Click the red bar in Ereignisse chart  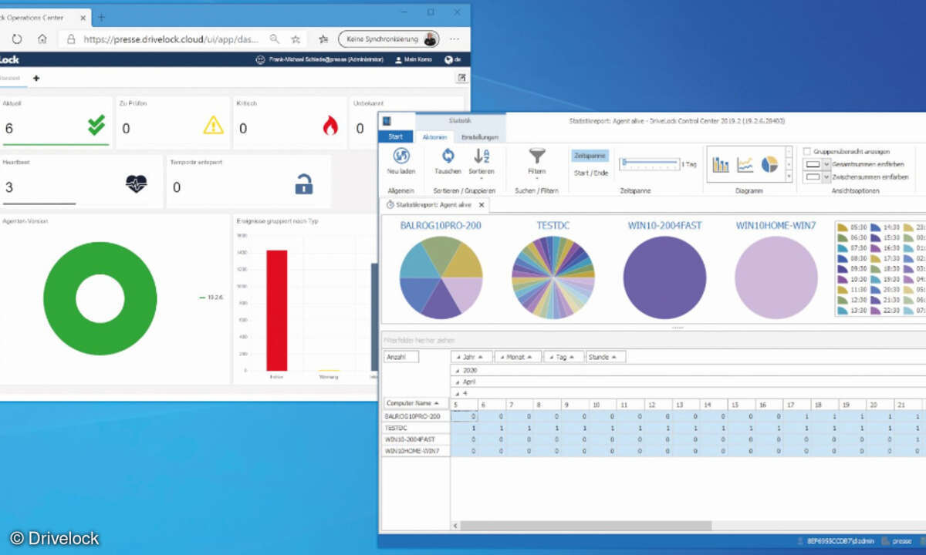tap(276, 311)
